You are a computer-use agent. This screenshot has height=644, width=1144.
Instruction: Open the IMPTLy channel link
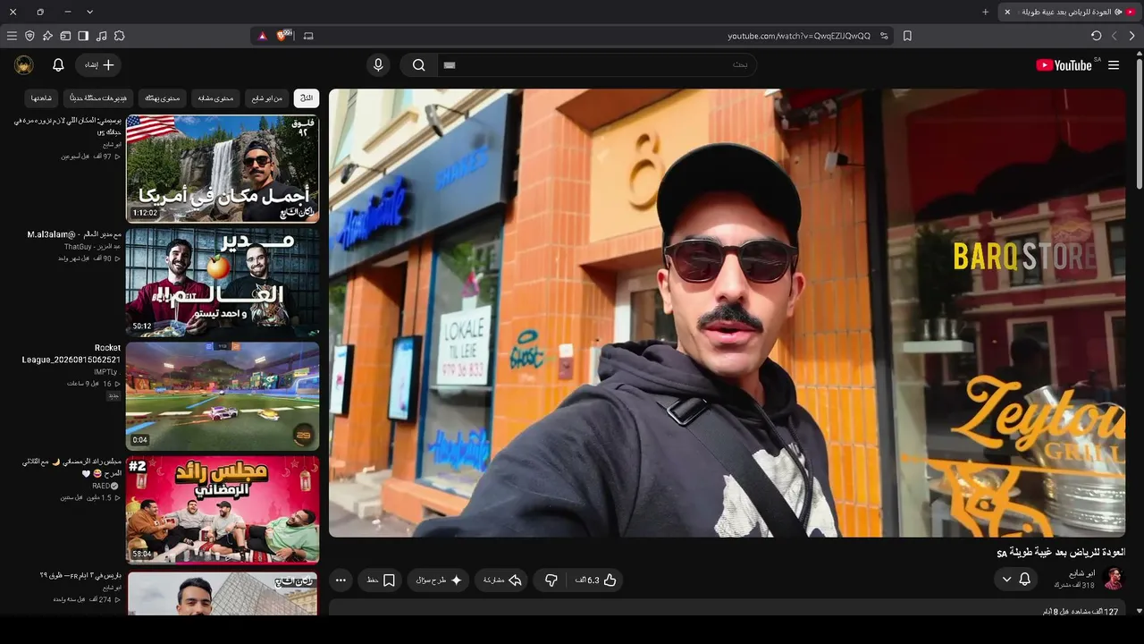(x=105, y=371)
